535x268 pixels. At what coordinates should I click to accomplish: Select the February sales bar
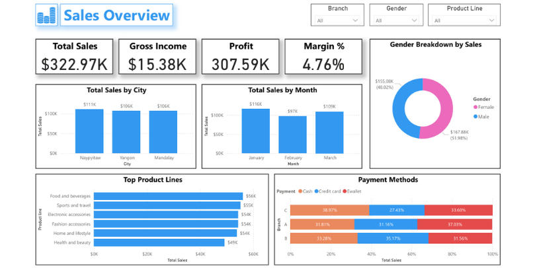pyautogui.click(x=292, y=134)
